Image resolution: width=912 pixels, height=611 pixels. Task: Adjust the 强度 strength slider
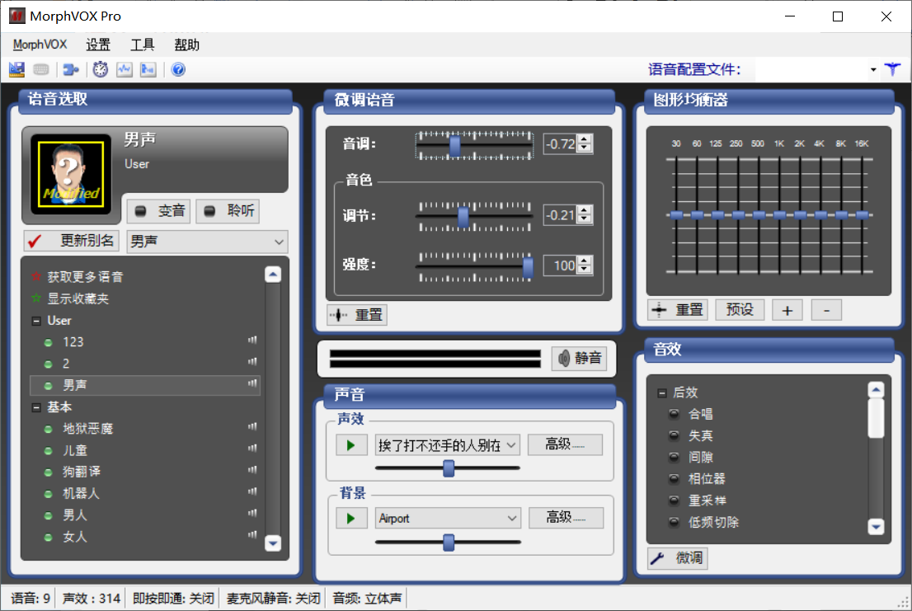528,267
